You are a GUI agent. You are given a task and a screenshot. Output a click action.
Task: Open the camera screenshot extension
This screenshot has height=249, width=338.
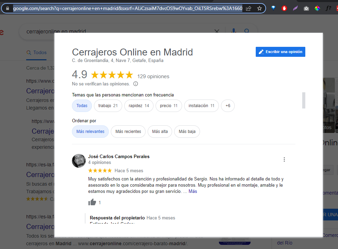pos(306,9)
